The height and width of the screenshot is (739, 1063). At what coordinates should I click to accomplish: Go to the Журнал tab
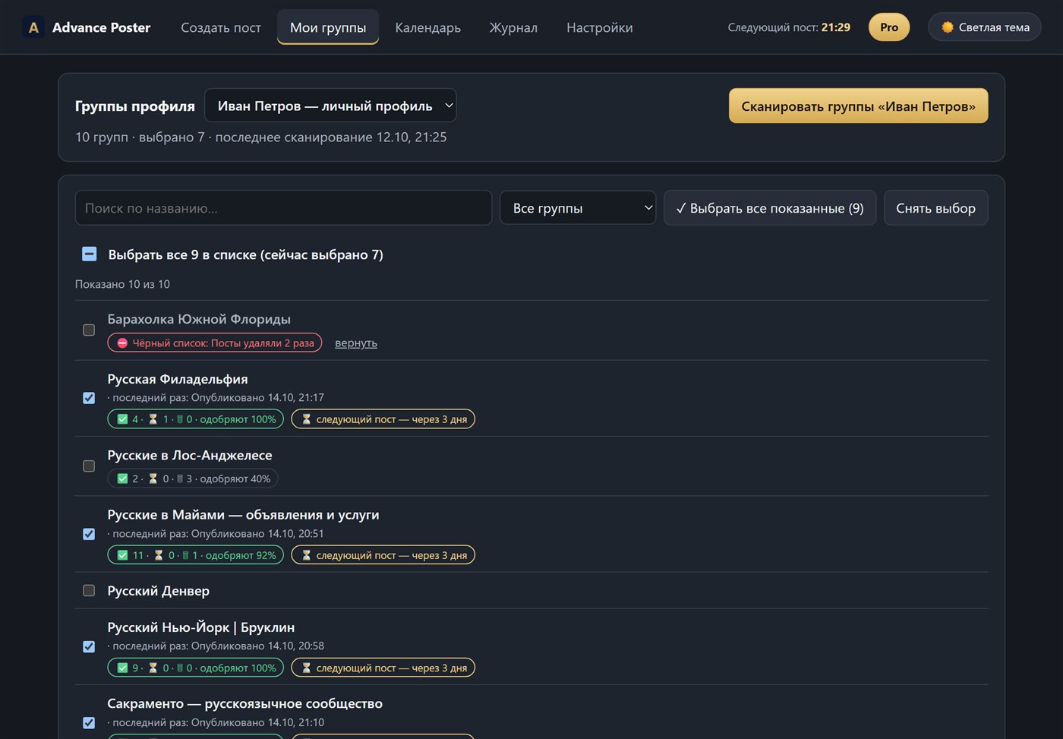(513, 27)
